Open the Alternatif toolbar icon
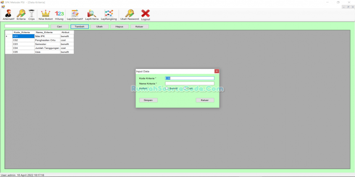The height and width of the screenshot is (177, 355). (8, 14)
